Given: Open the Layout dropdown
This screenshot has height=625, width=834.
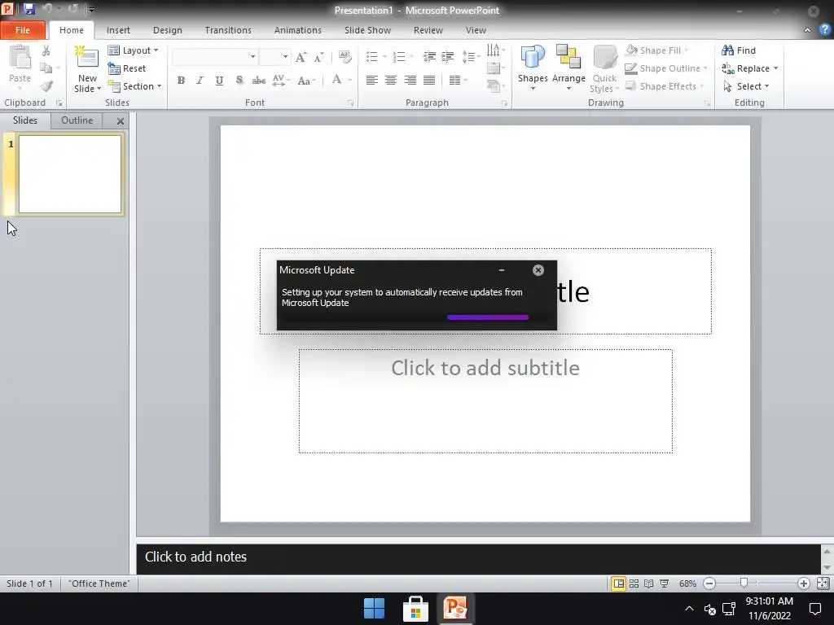Looking at the screenshot, I should [133, 50].
